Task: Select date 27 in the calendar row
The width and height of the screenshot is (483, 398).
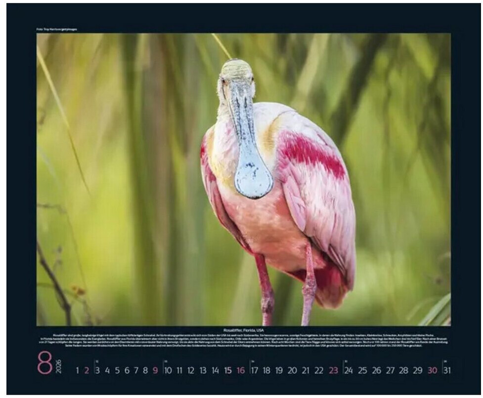Action: click(390, 370)
